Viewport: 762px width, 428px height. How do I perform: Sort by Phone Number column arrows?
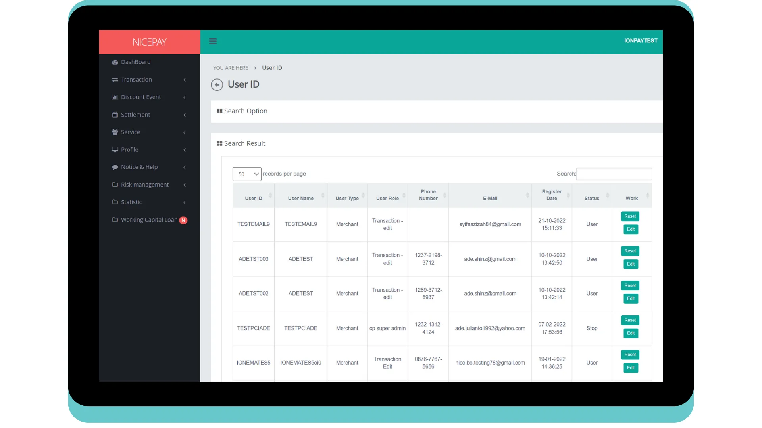point(445,195)
